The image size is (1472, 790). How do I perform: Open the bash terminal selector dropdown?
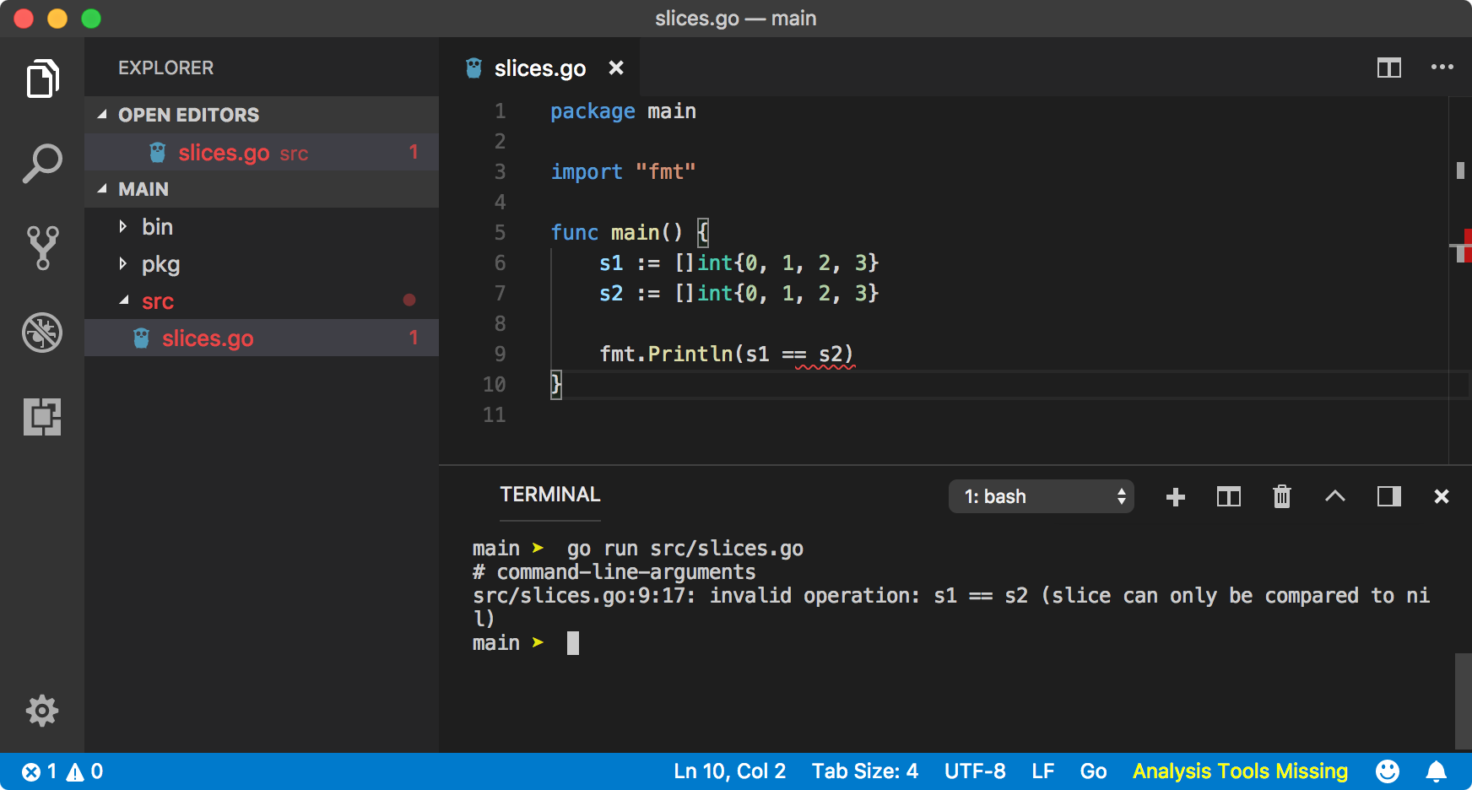(1042, 496)
